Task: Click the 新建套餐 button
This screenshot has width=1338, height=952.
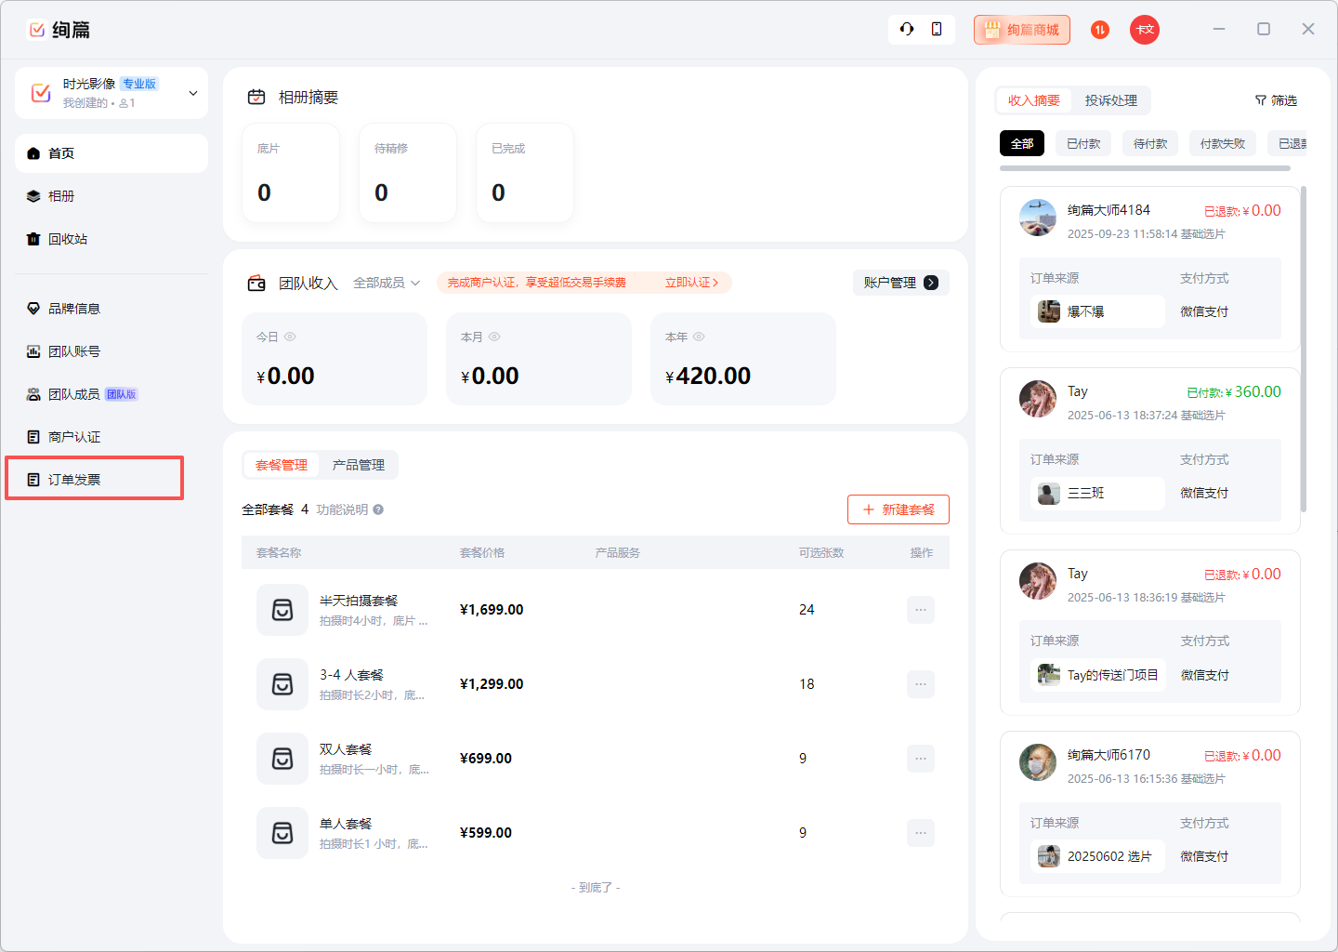Action: 898,509
